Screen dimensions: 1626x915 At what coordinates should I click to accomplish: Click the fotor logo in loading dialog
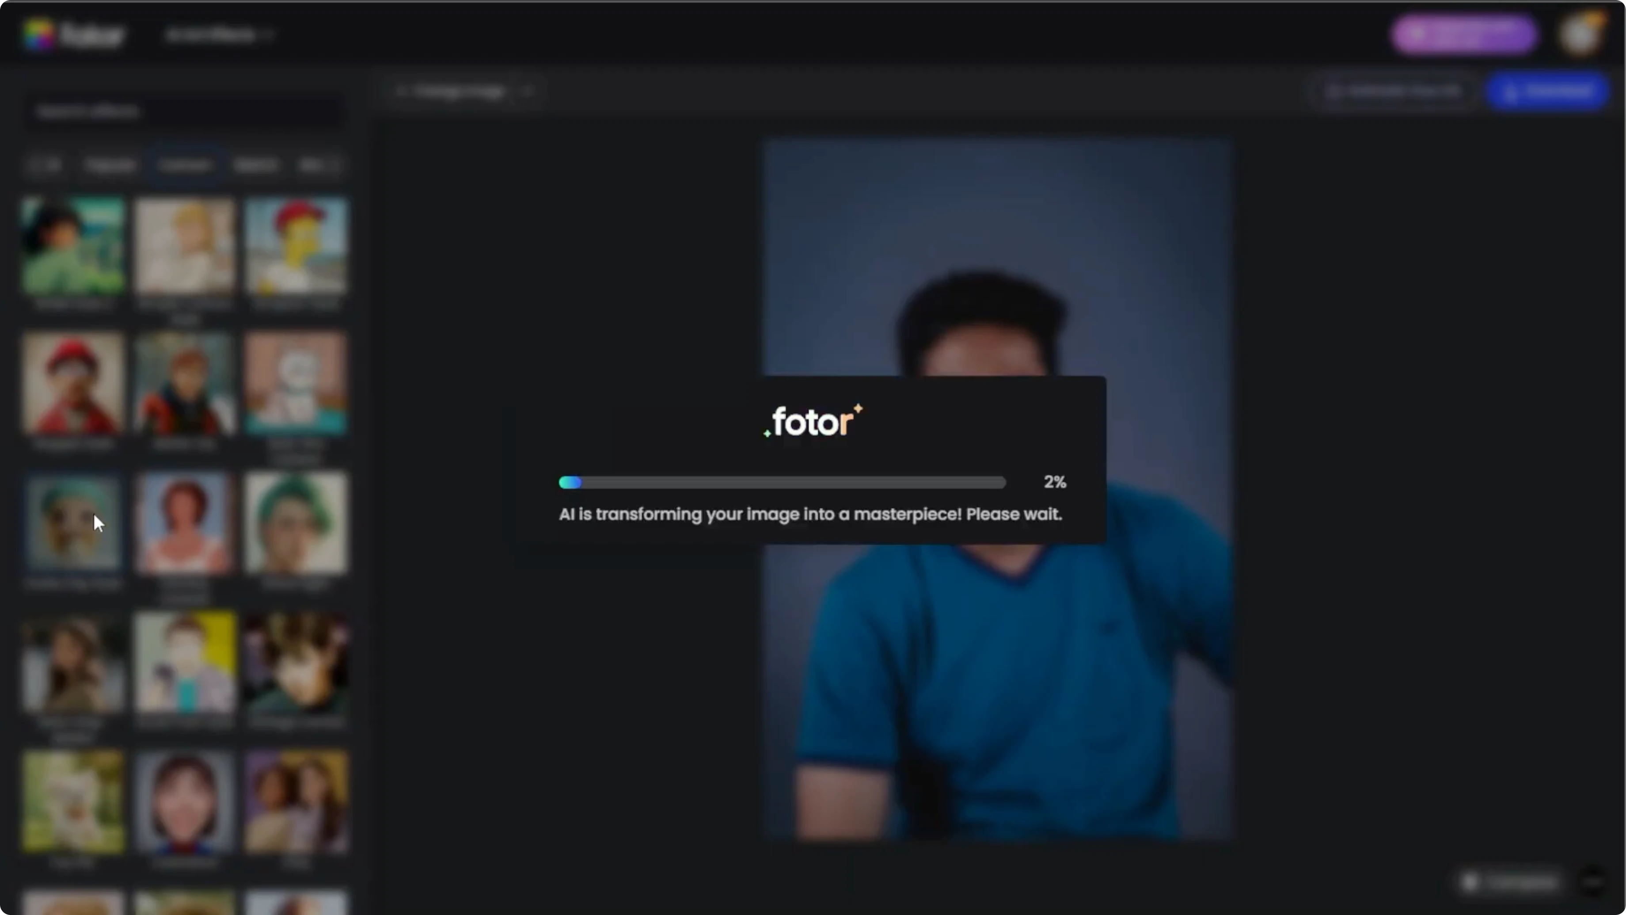click(x=813, y=421)
